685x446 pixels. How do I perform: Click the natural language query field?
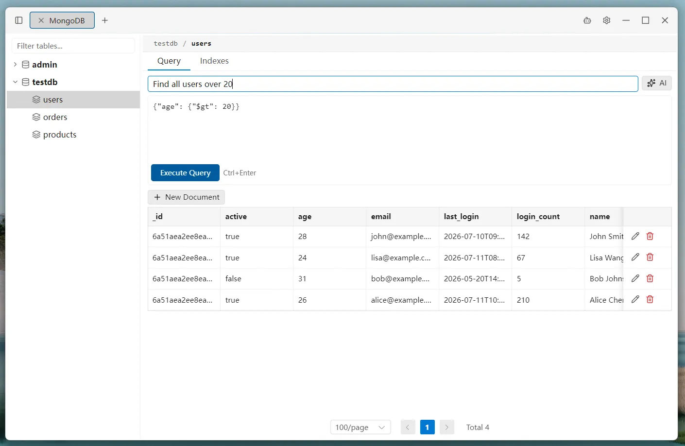(393, 84)
